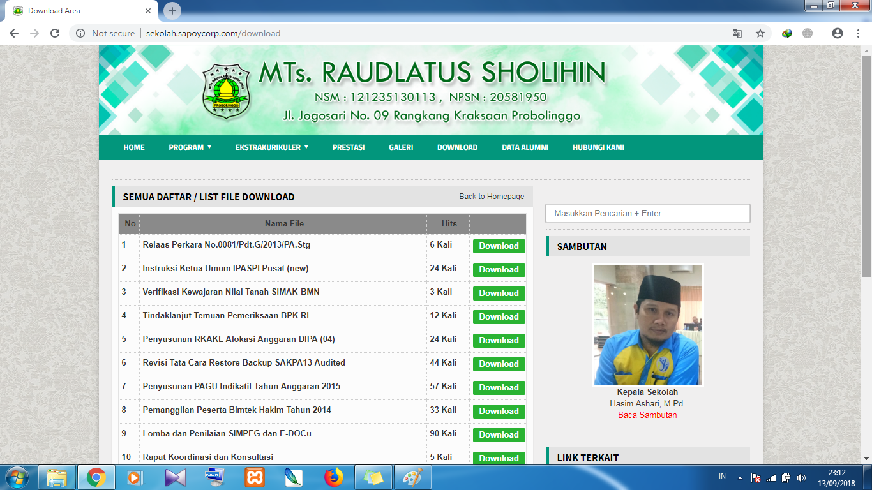Image resolution: width=872 pixels, height=490 pixels.
Task: Download Revisi Tata Cara Restore Backup file
Action: pyautogui.click(x=499, y=364)
